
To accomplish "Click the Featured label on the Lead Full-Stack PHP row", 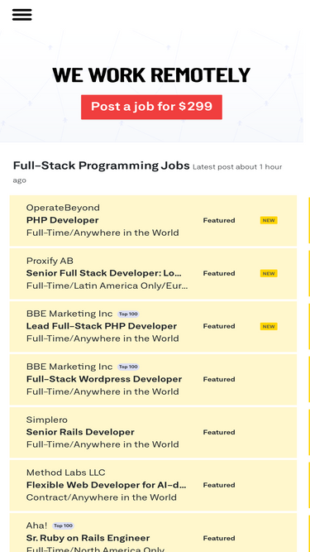I will click(x=219, y=326).
